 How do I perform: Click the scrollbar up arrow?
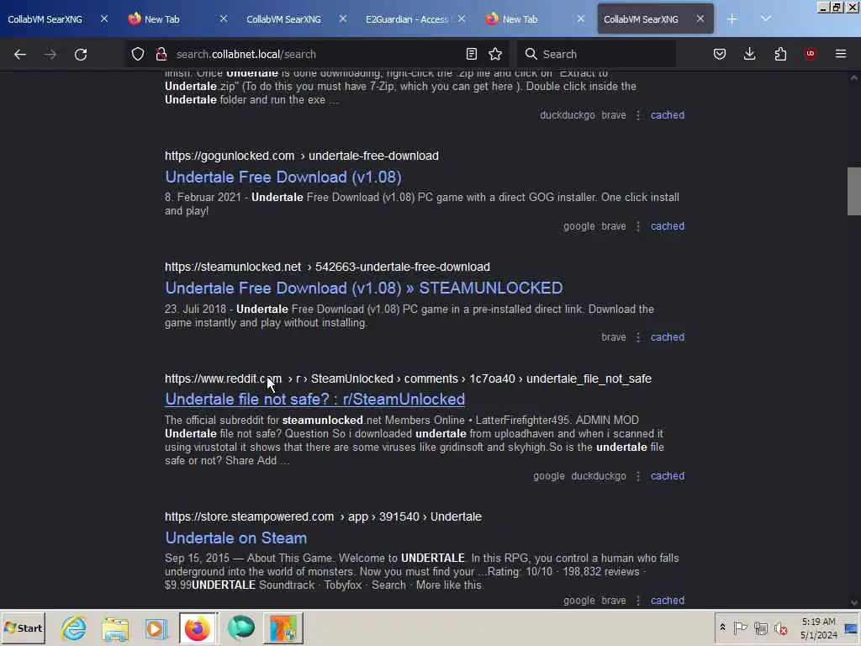pyautogui.click(x=854, y=78)
